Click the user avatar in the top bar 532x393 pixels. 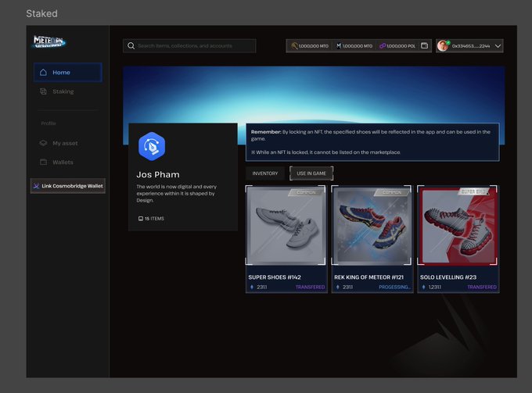pos(443,46)
